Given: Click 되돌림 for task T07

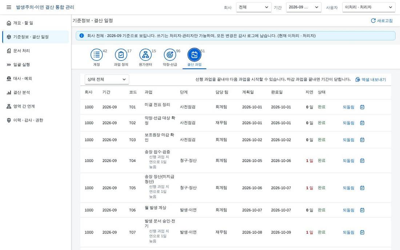Looking at the screenshot, I should point(348,233).
